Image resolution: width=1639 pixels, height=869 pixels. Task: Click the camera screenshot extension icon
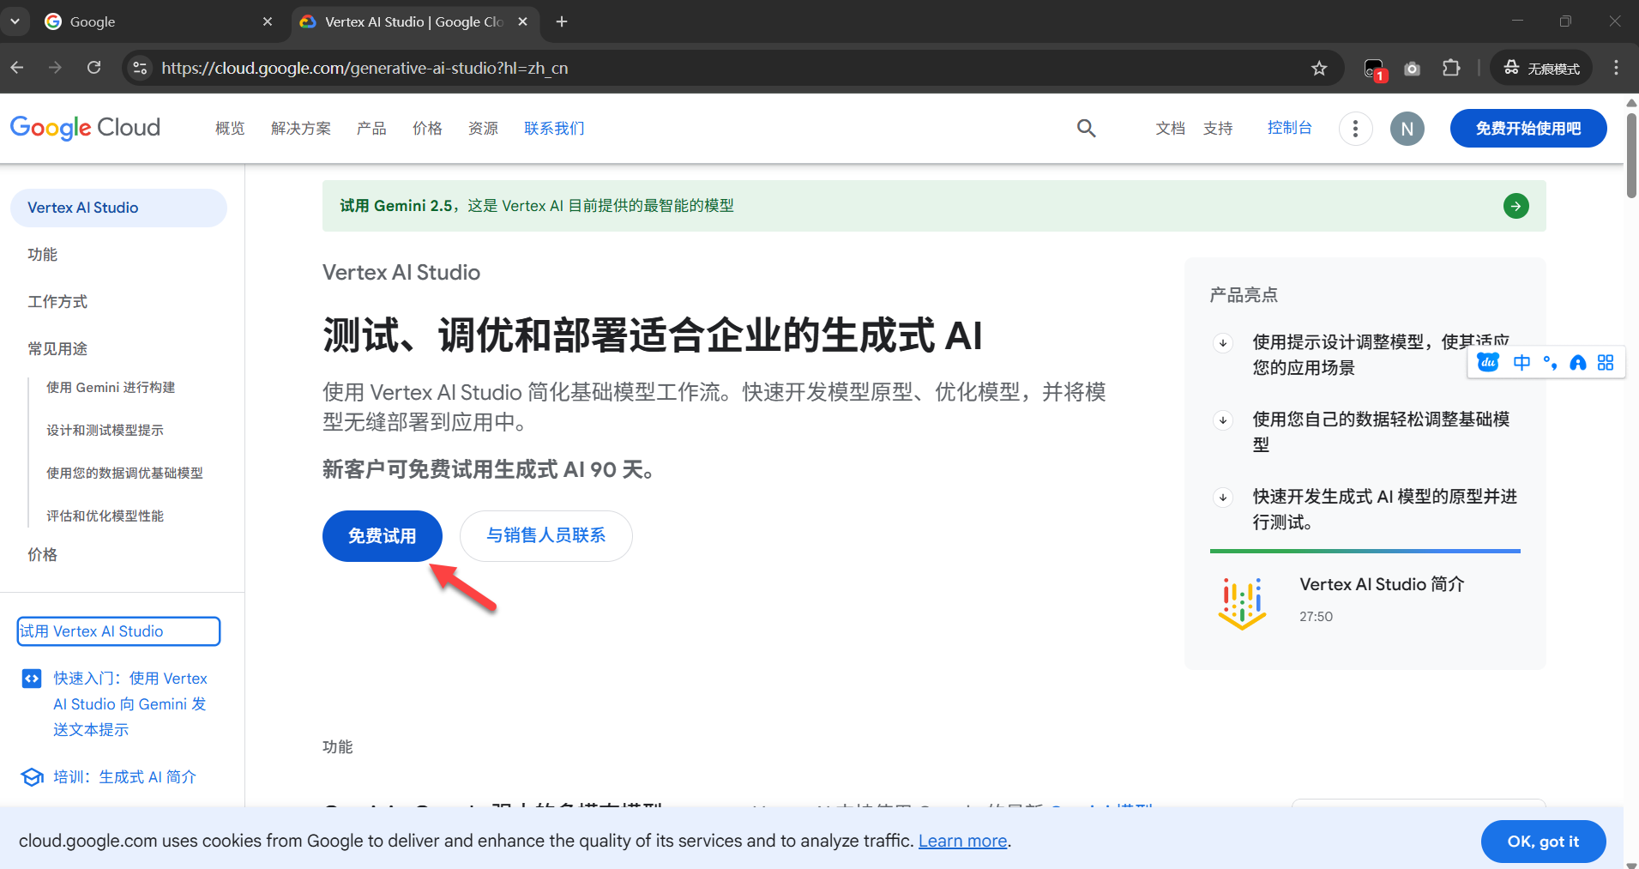point(1412,69)
